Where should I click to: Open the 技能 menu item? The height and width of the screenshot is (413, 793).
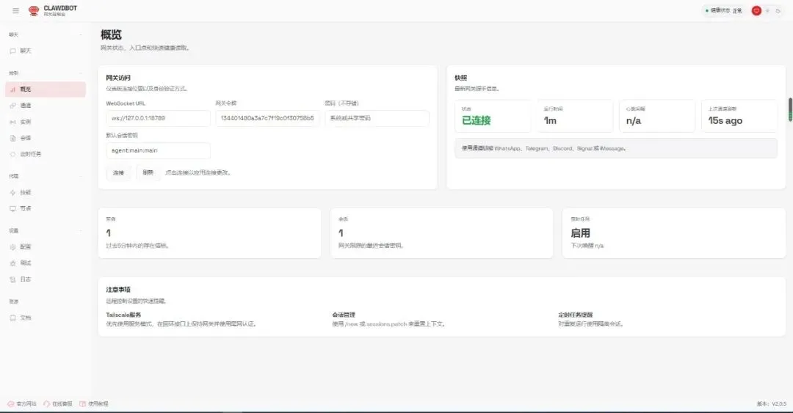coord(46,193)
